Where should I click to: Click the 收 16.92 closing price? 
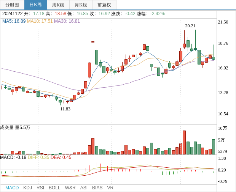coord(100,14)
